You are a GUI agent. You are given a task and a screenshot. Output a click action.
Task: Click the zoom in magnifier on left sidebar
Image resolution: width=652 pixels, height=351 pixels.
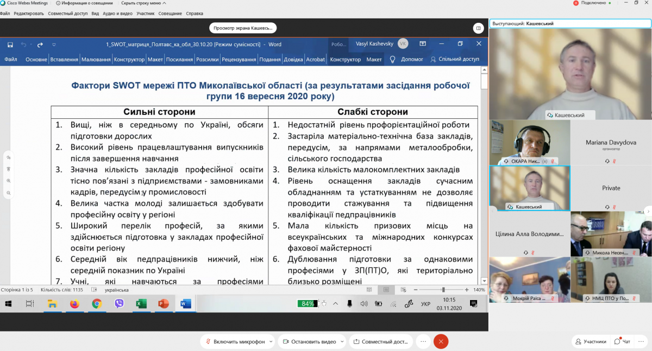[x=9, y=181]
